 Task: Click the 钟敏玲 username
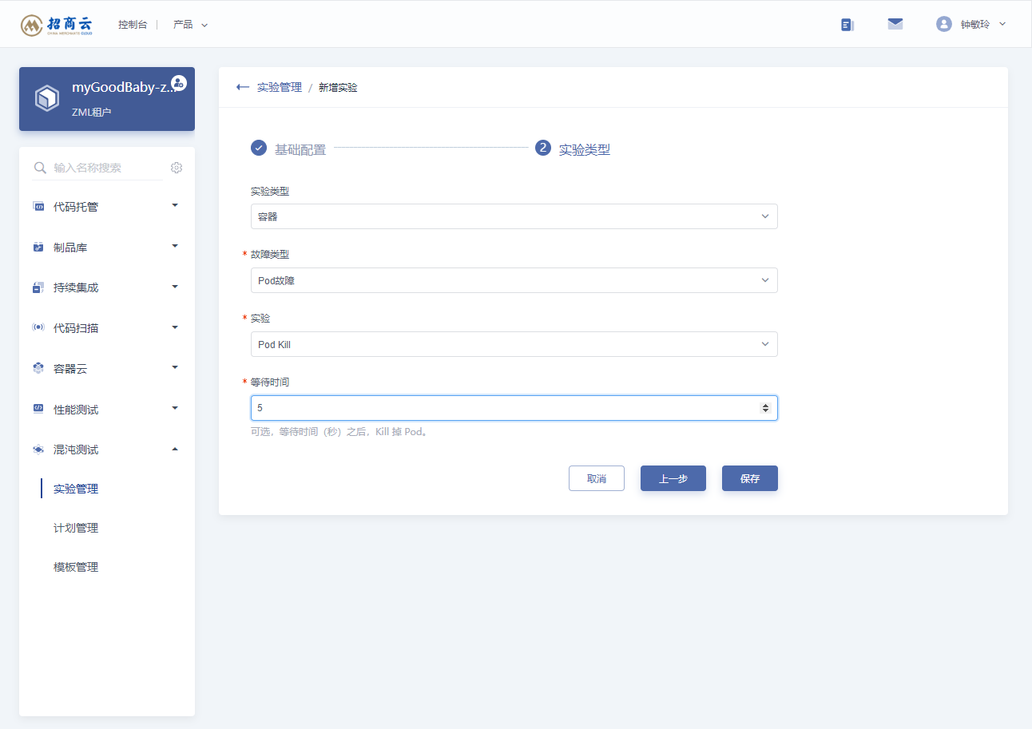(975, 25)
